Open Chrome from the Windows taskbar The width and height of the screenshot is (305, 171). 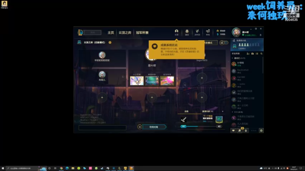point(61,168)
